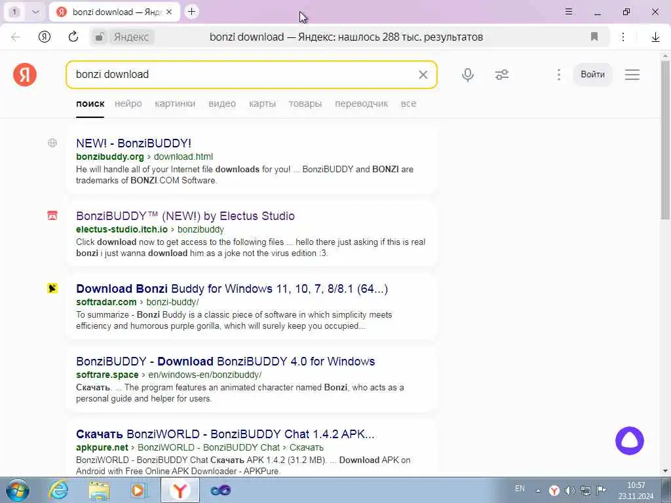Open Download BonziBUDDY 4.0 for Windows result
This screenshot has width=671, height=503.
click(225, 362)
